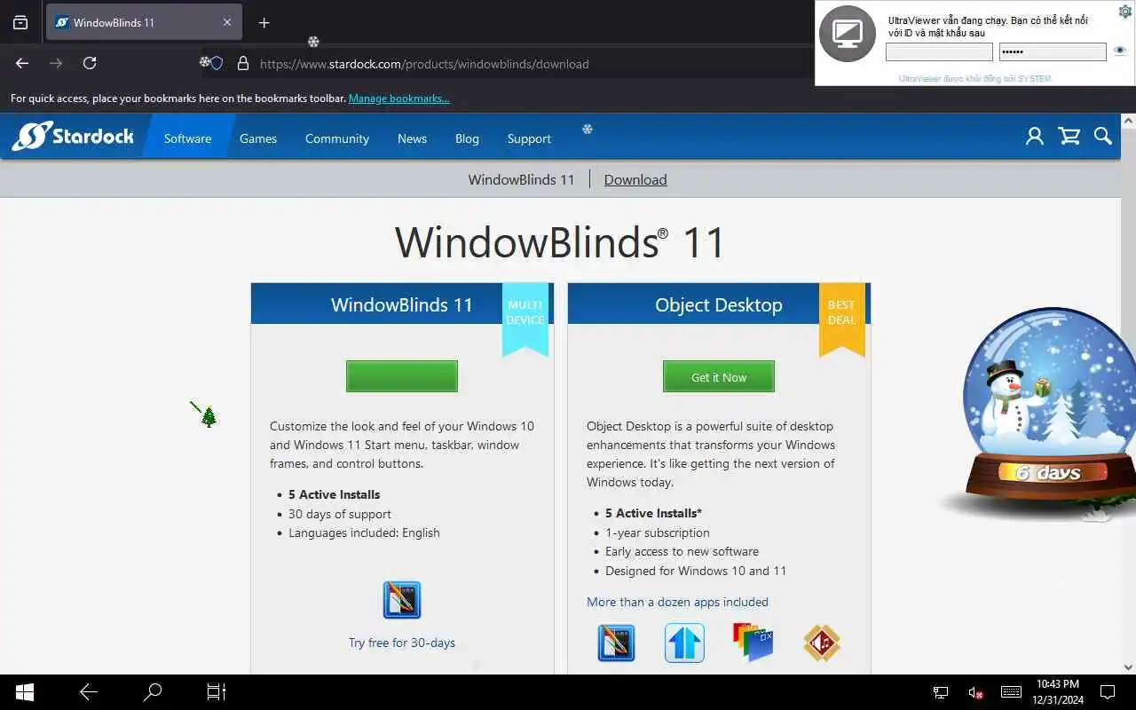Open the browser tab list icon
The height and width of the screenshot is (710, 1136).
coord(20,23)
